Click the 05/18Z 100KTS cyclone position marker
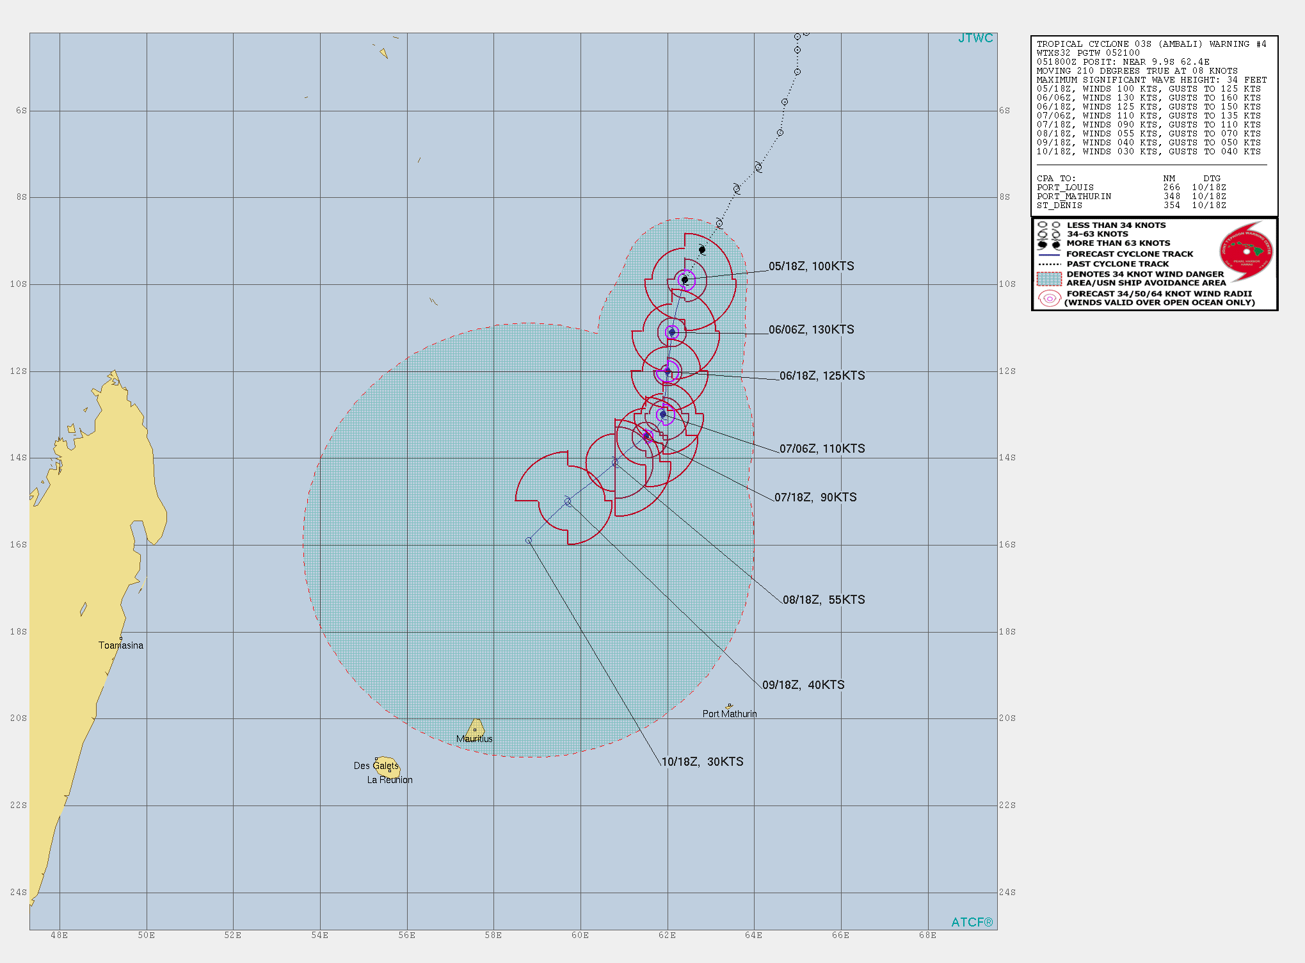Screen dimensions: 1305x963 click(x=686, y=279)
